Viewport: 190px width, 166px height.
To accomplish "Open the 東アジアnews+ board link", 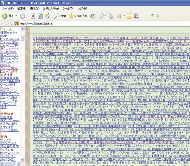I will click(10, 120).
